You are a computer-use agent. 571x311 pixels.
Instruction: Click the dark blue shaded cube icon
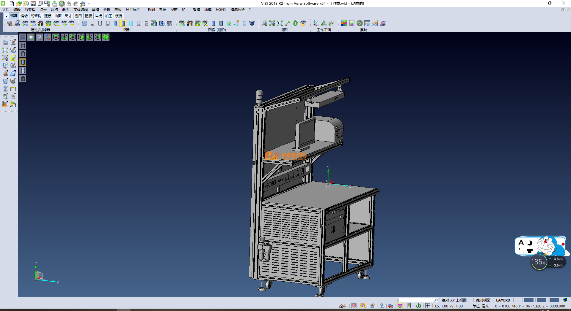252,23
